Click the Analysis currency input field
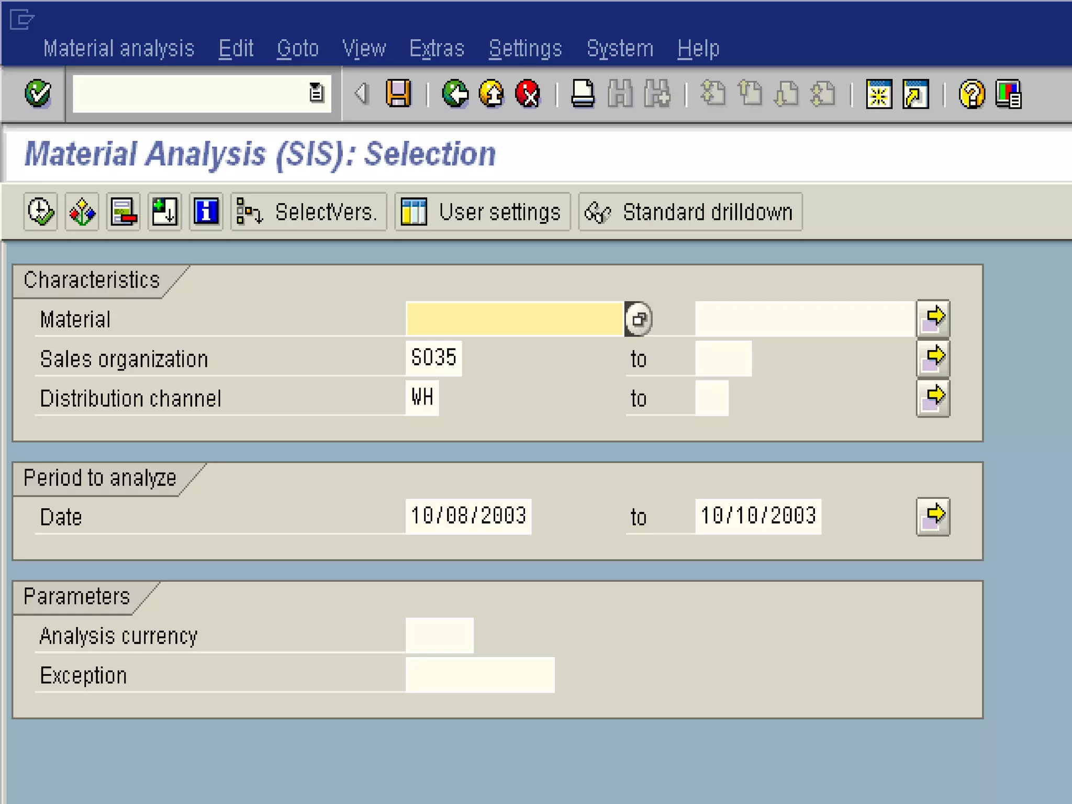 [439, 635]
